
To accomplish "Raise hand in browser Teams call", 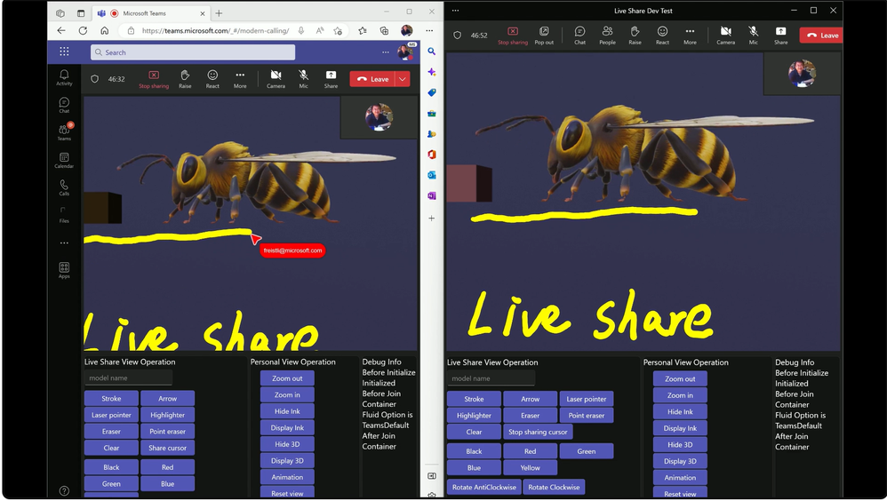I will point(185,79).
